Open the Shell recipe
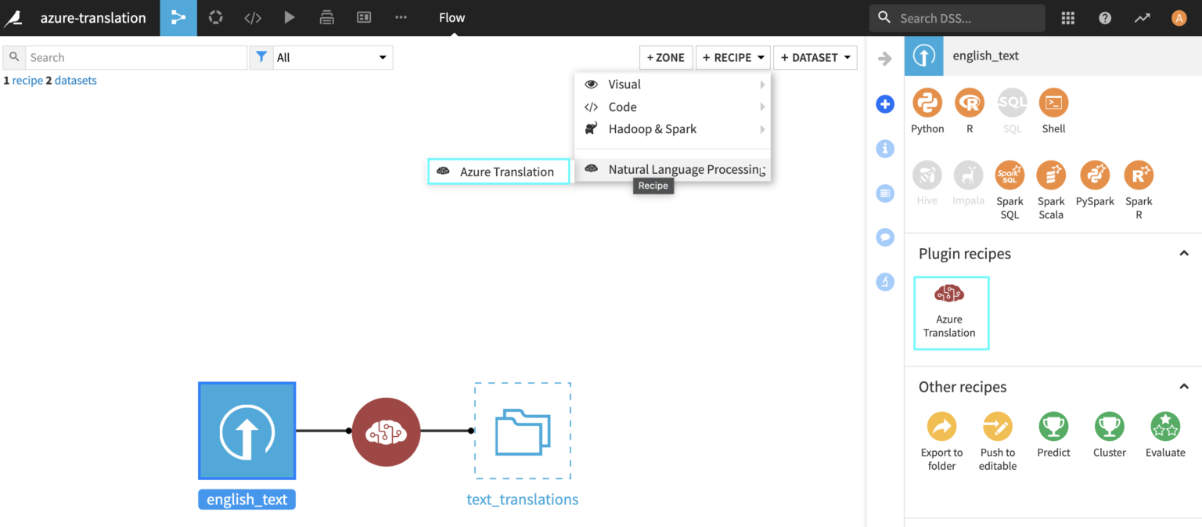1202x527 pixels. coord(1053,110)
